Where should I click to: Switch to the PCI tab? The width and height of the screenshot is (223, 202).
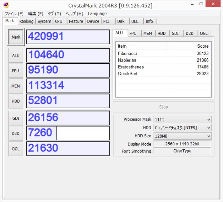(108, 21)
